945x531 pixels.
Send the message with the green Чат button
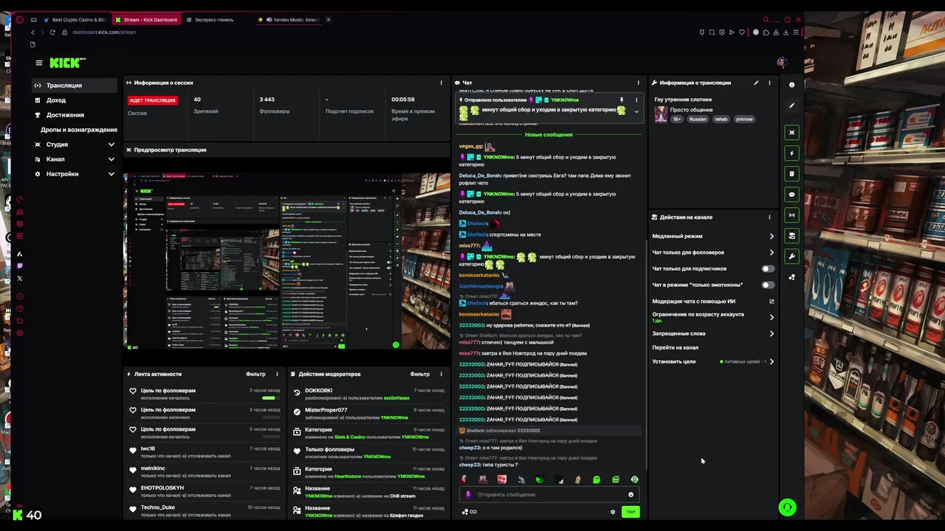tap(630, 512)
